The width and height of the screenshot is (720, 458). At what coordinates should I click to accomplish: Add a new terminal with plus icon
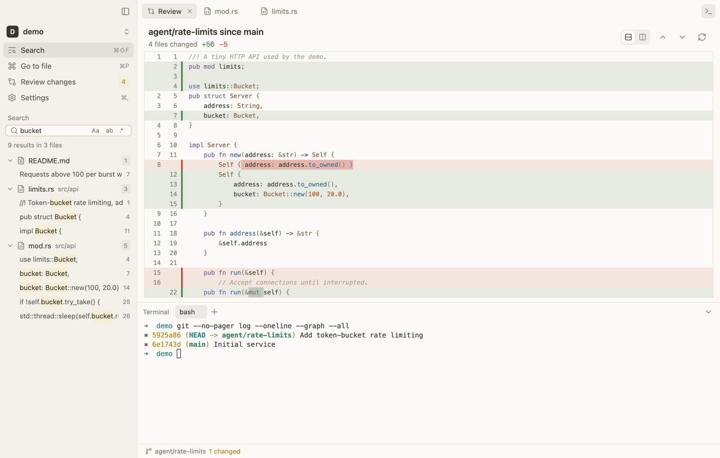pos(214,312)
